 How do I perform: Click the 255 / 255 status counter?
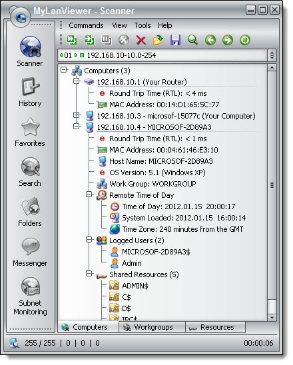tap(40, 343)
